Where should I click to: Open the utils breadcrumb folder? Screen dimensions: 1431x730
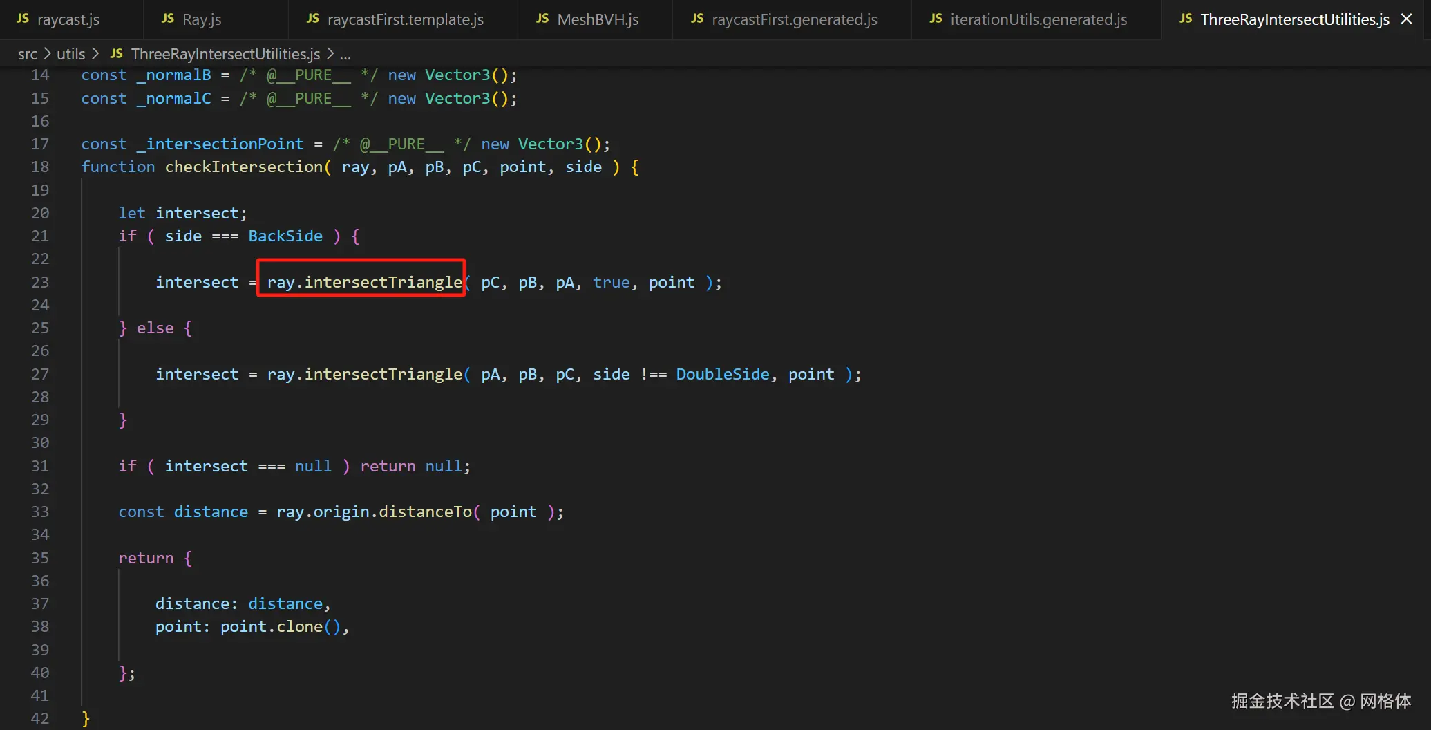(x=70, y=53)
